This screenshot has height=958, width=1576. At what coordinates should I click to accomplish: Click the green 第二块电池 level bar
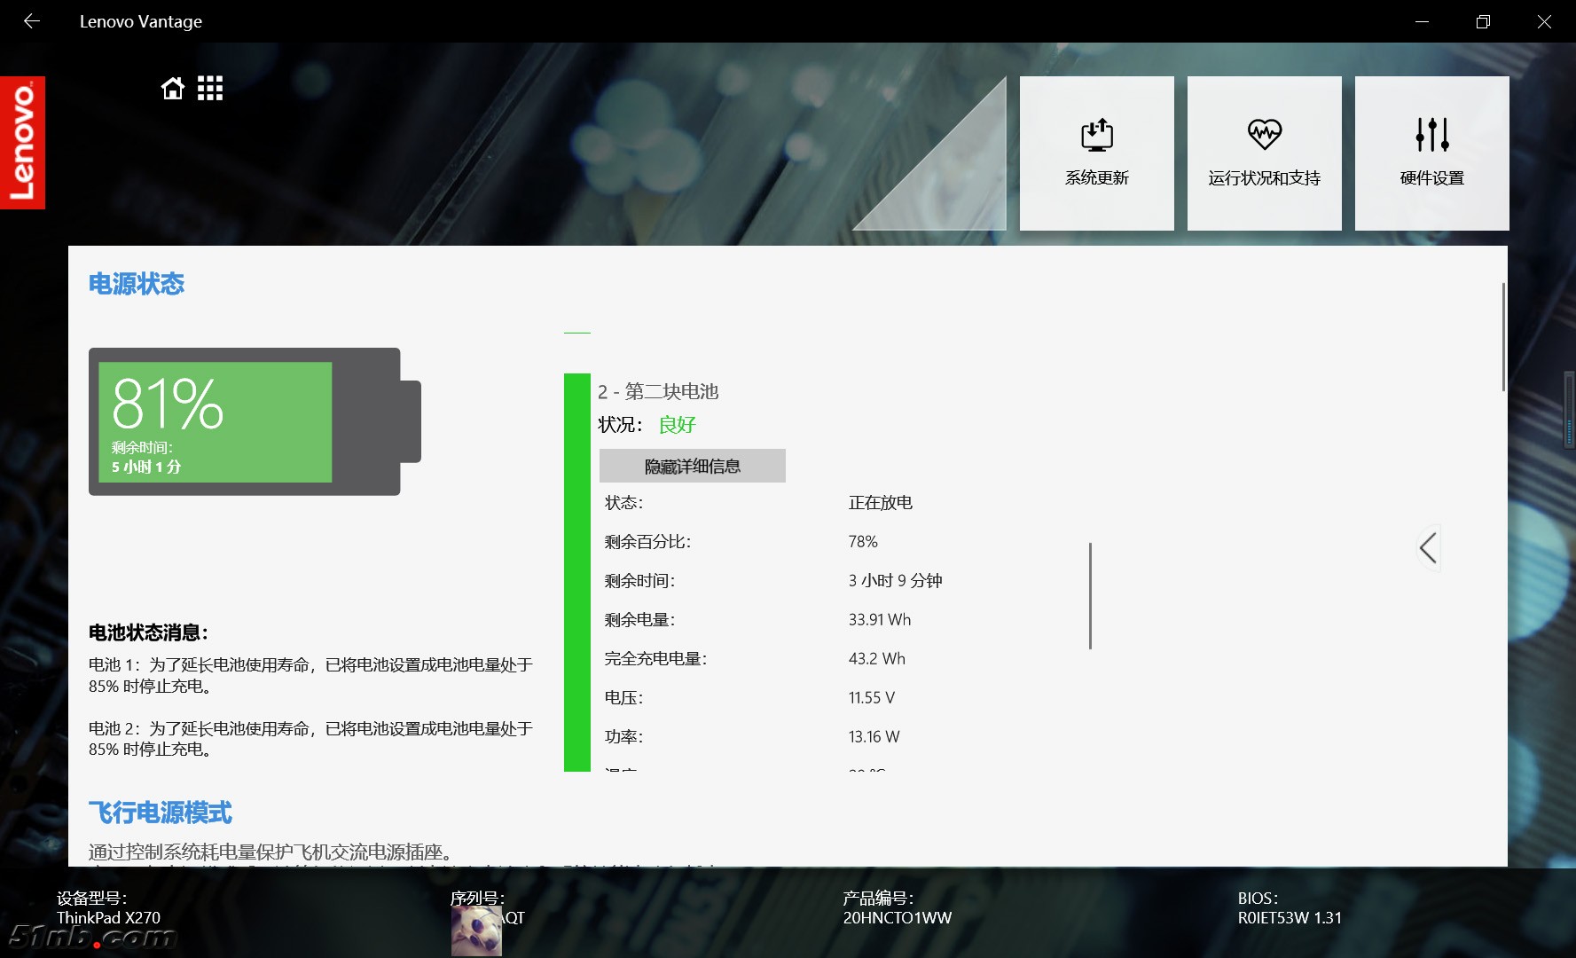[x=576, y=572]
